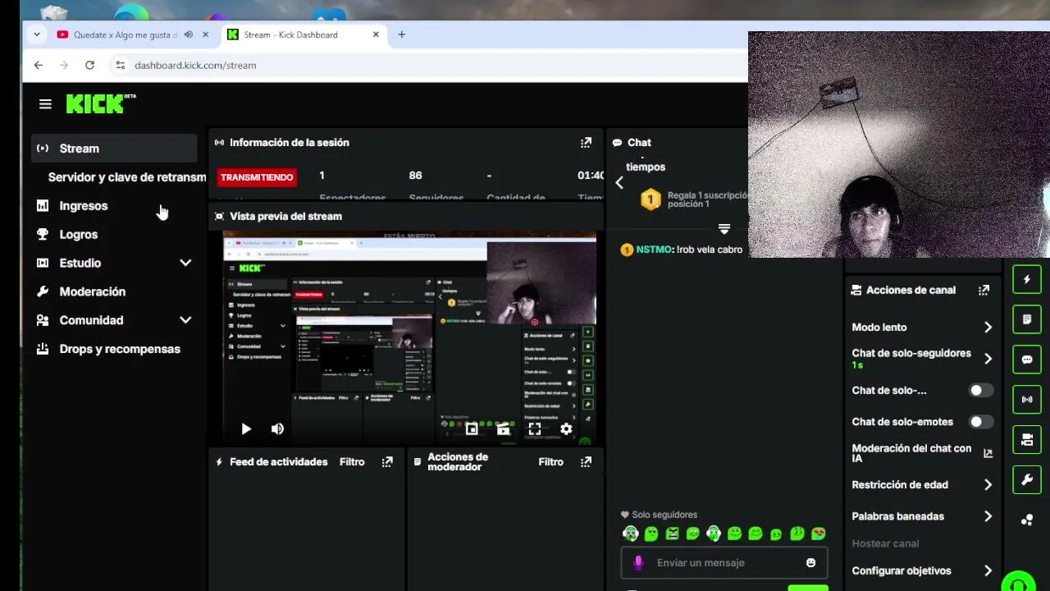
Task: Toggle Chat de solo-emotes switch
Action: click(x=981, y=422)
